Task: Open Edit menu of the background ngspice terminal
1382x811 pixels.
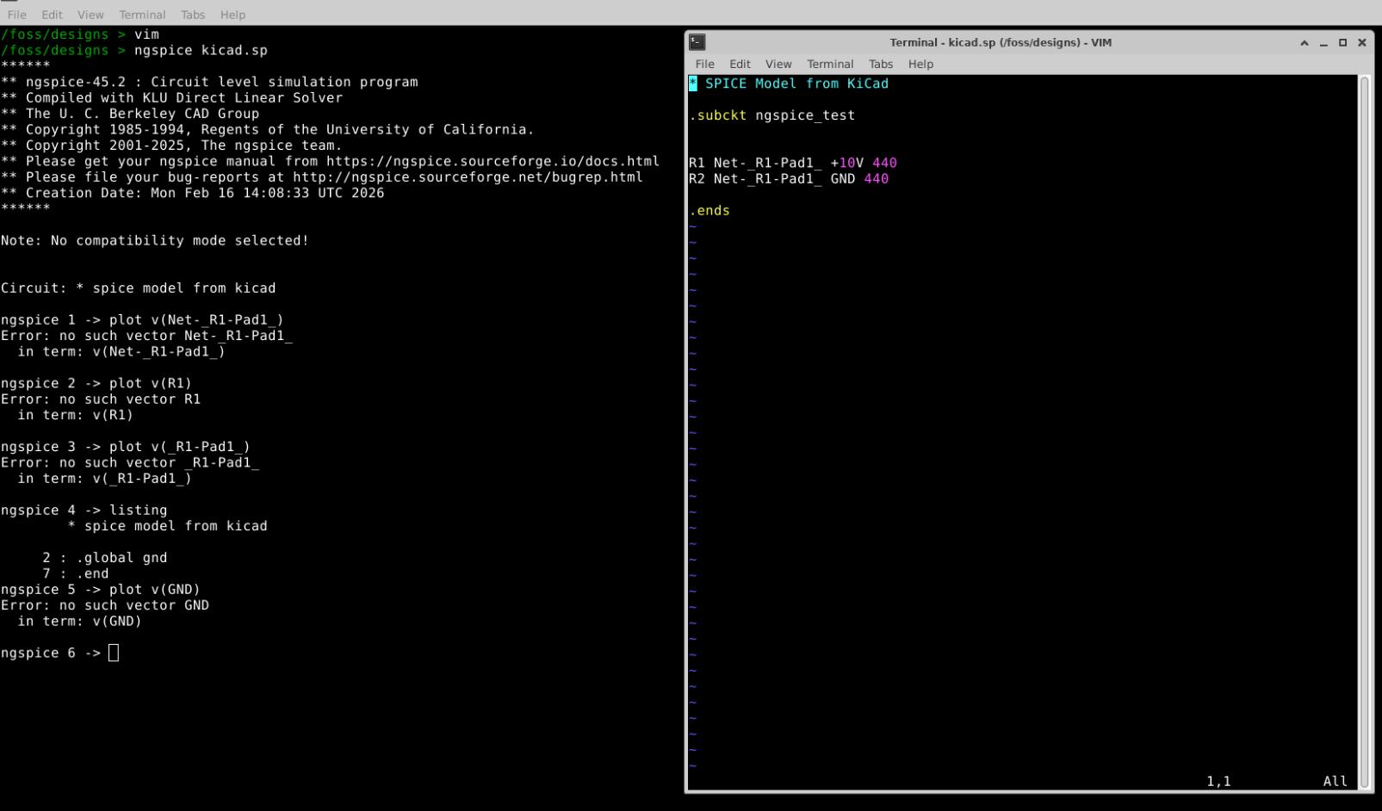Action: click(52, 15)
